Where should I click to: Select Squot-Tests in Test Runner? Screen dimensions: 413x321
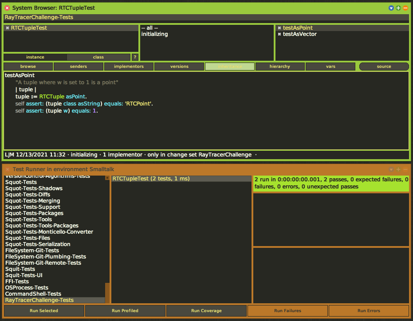(x=55, y=182)
